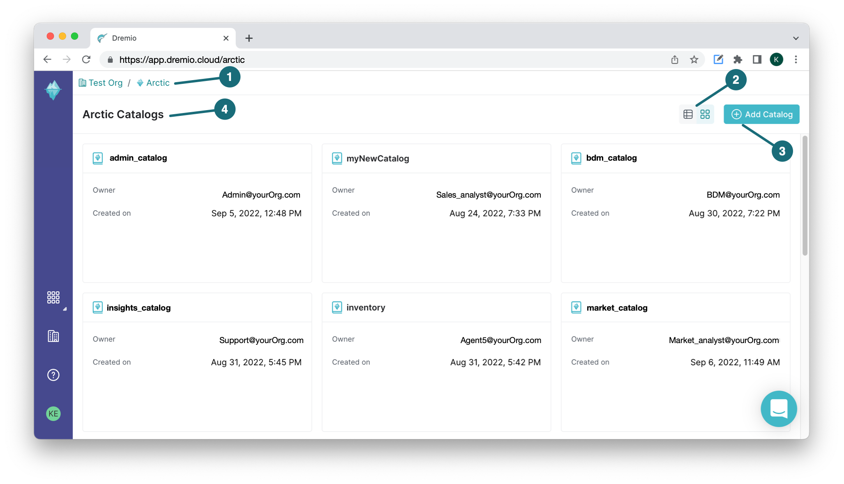Expand the tab search chevron dropdown
844x484 pixels.
[x=796, y=38]
